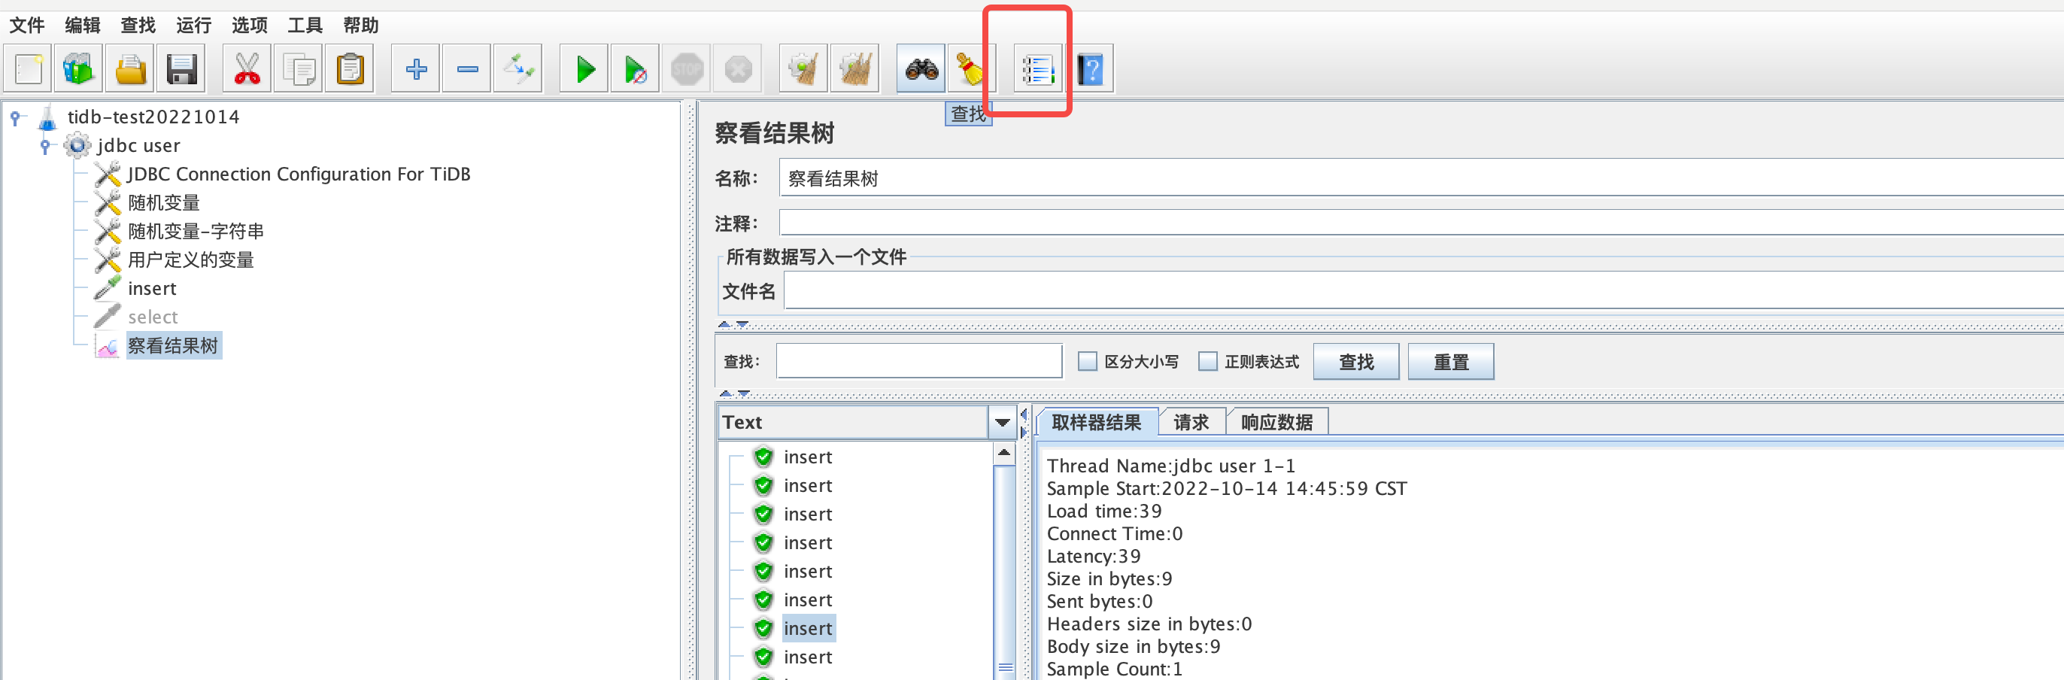Click the 重置 reset button
The image size is (2064, 680).
pos(1450,362)
